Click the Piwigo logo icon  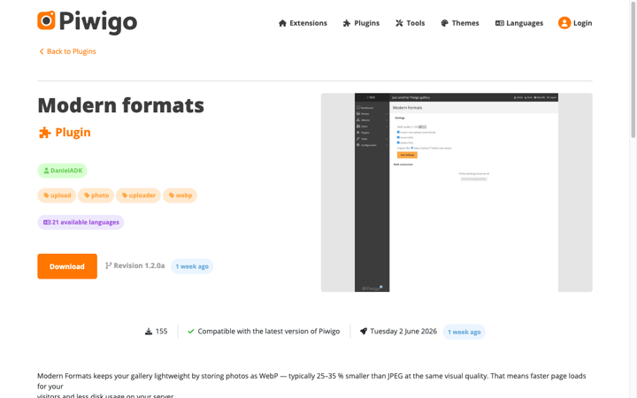click(x=46, y=20)
